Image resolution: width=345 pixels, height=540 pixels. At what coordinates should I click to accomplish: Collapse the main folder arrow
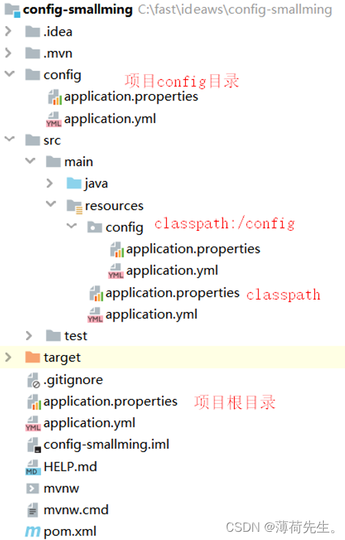click(30, 161)
